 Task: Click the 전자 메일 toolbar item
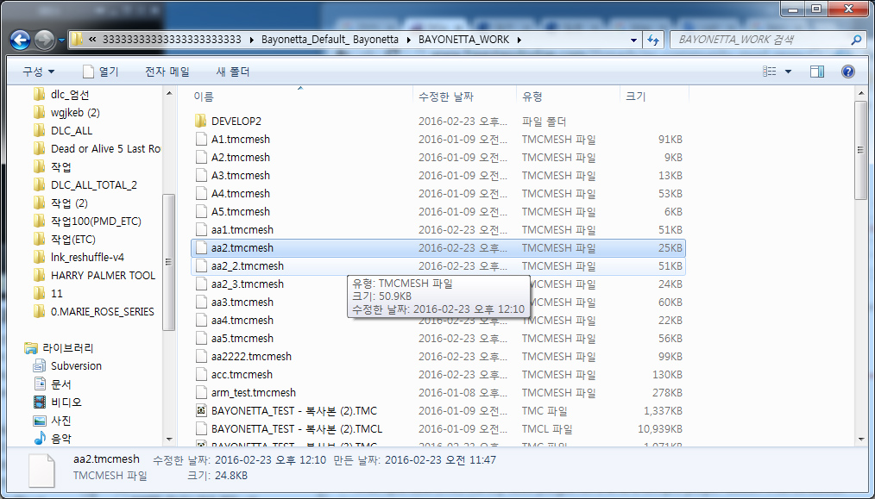point(167,72)
